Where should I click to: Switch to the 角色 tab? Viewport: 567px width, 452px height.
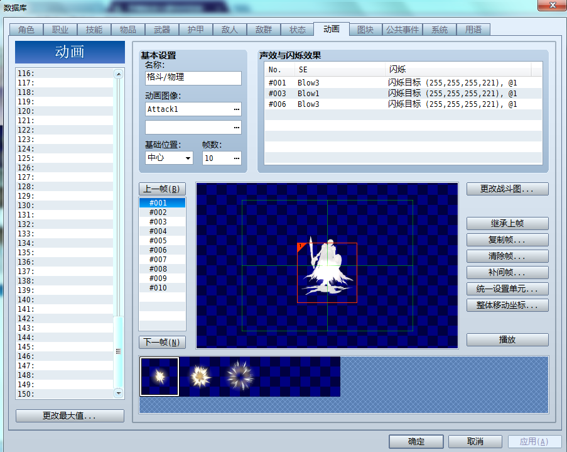26,30
